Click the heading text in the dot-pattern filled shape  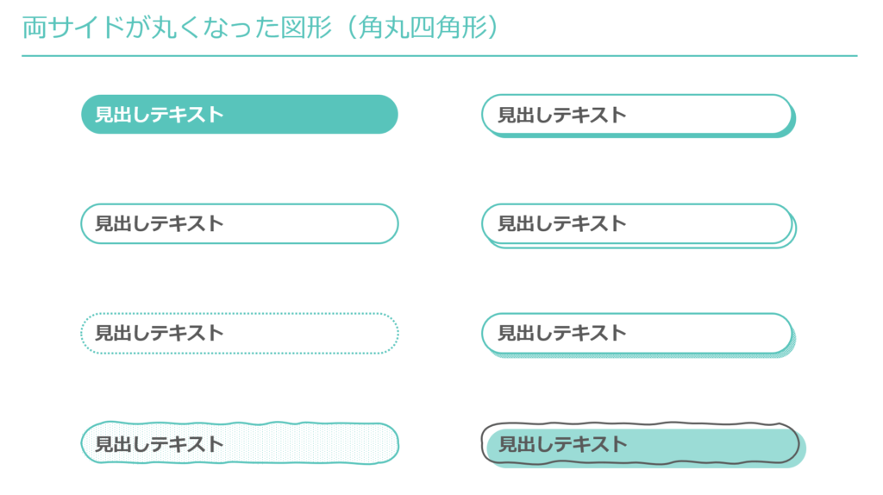[159, 444]
